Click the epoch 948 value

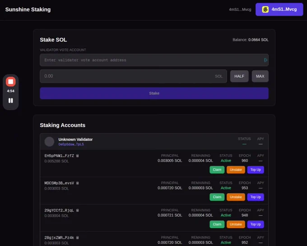pyautogui.click(x=245, y=215)
